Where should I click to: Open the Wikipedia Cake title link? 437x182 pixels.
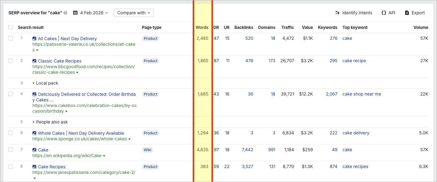point(43,150)
